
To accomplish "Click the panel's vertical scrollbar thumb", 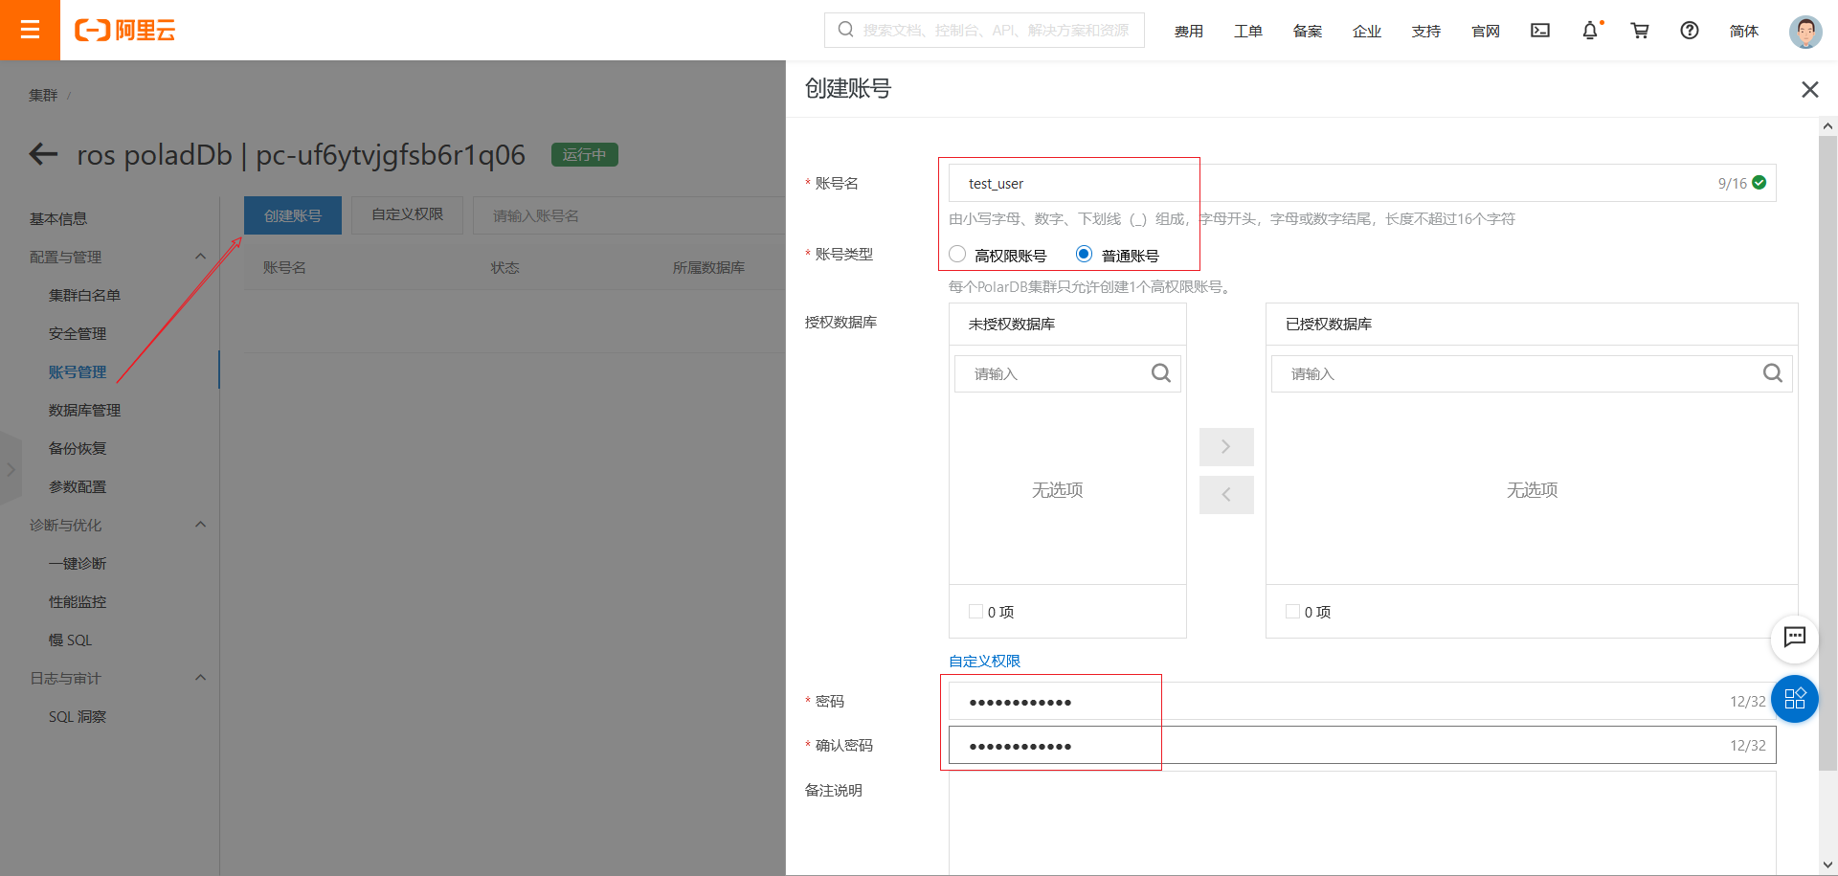I will (x=1827, y=452).
